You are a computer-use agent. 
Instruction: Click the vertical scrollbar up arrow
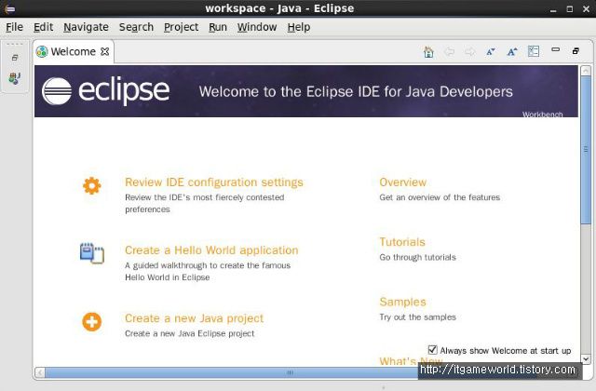click(586, 71)
